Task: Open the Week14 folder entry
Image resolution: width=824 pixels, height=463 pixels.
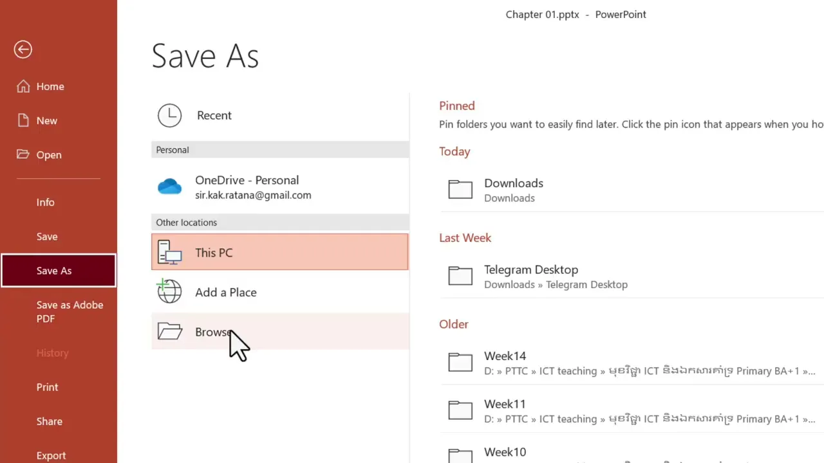Action: (632, 363)
